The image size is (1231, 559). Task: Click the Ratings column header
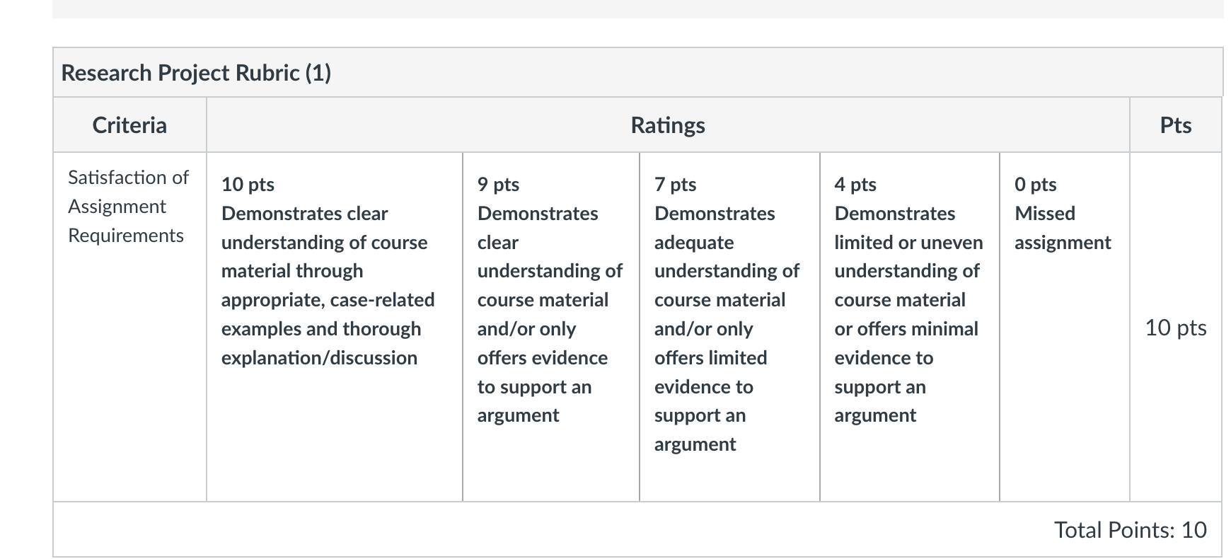click(x=668, y=125)
